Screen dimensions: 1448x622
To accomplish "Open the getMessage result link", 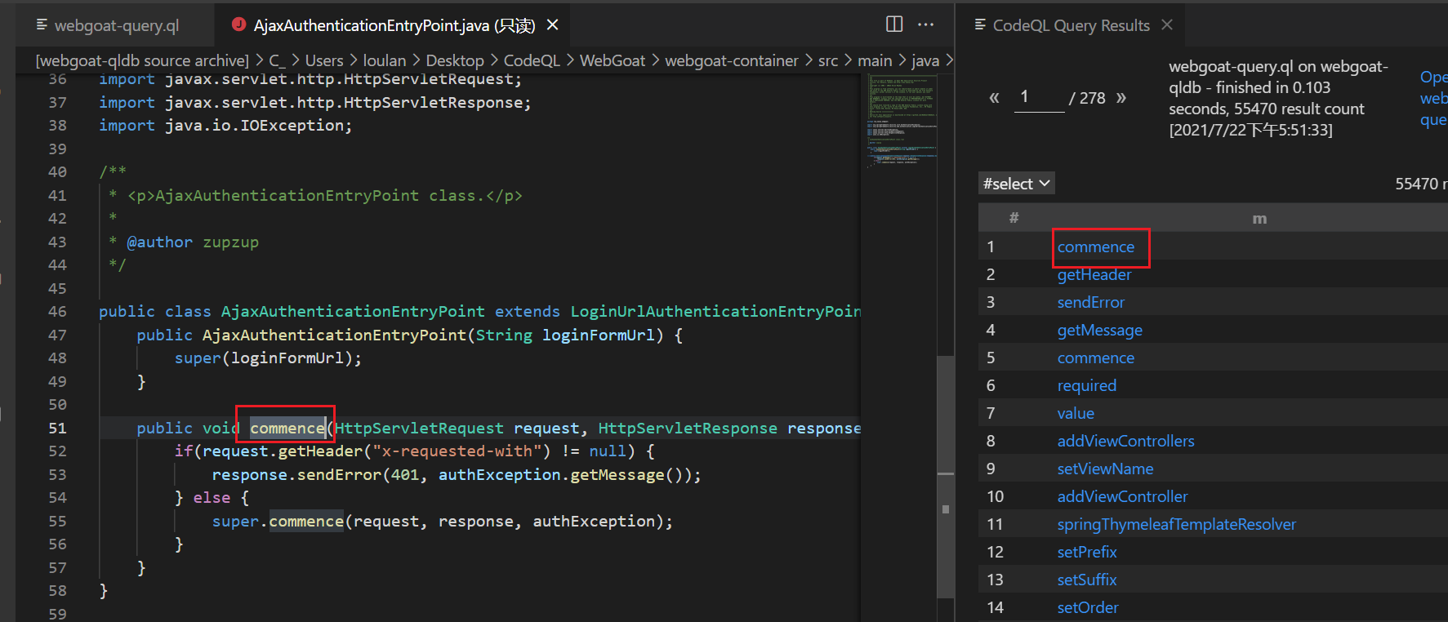I will pyautogui.click(x=1099, y=330).
